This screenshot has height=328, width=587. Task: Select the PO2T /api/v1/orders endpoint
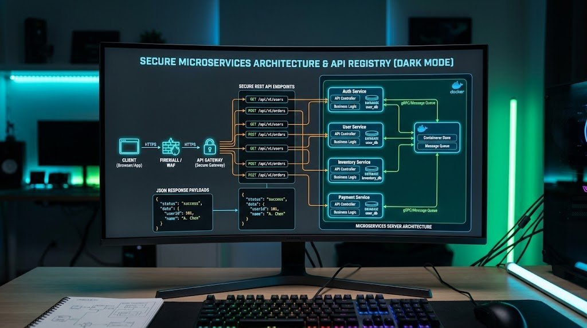click(x=267, y=175)
